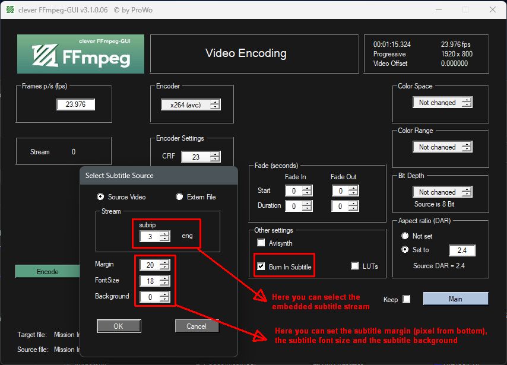This screenshot has width=507, height=365.
Task: Click the FFmpeg logo banner
Action: click(81, 54)
